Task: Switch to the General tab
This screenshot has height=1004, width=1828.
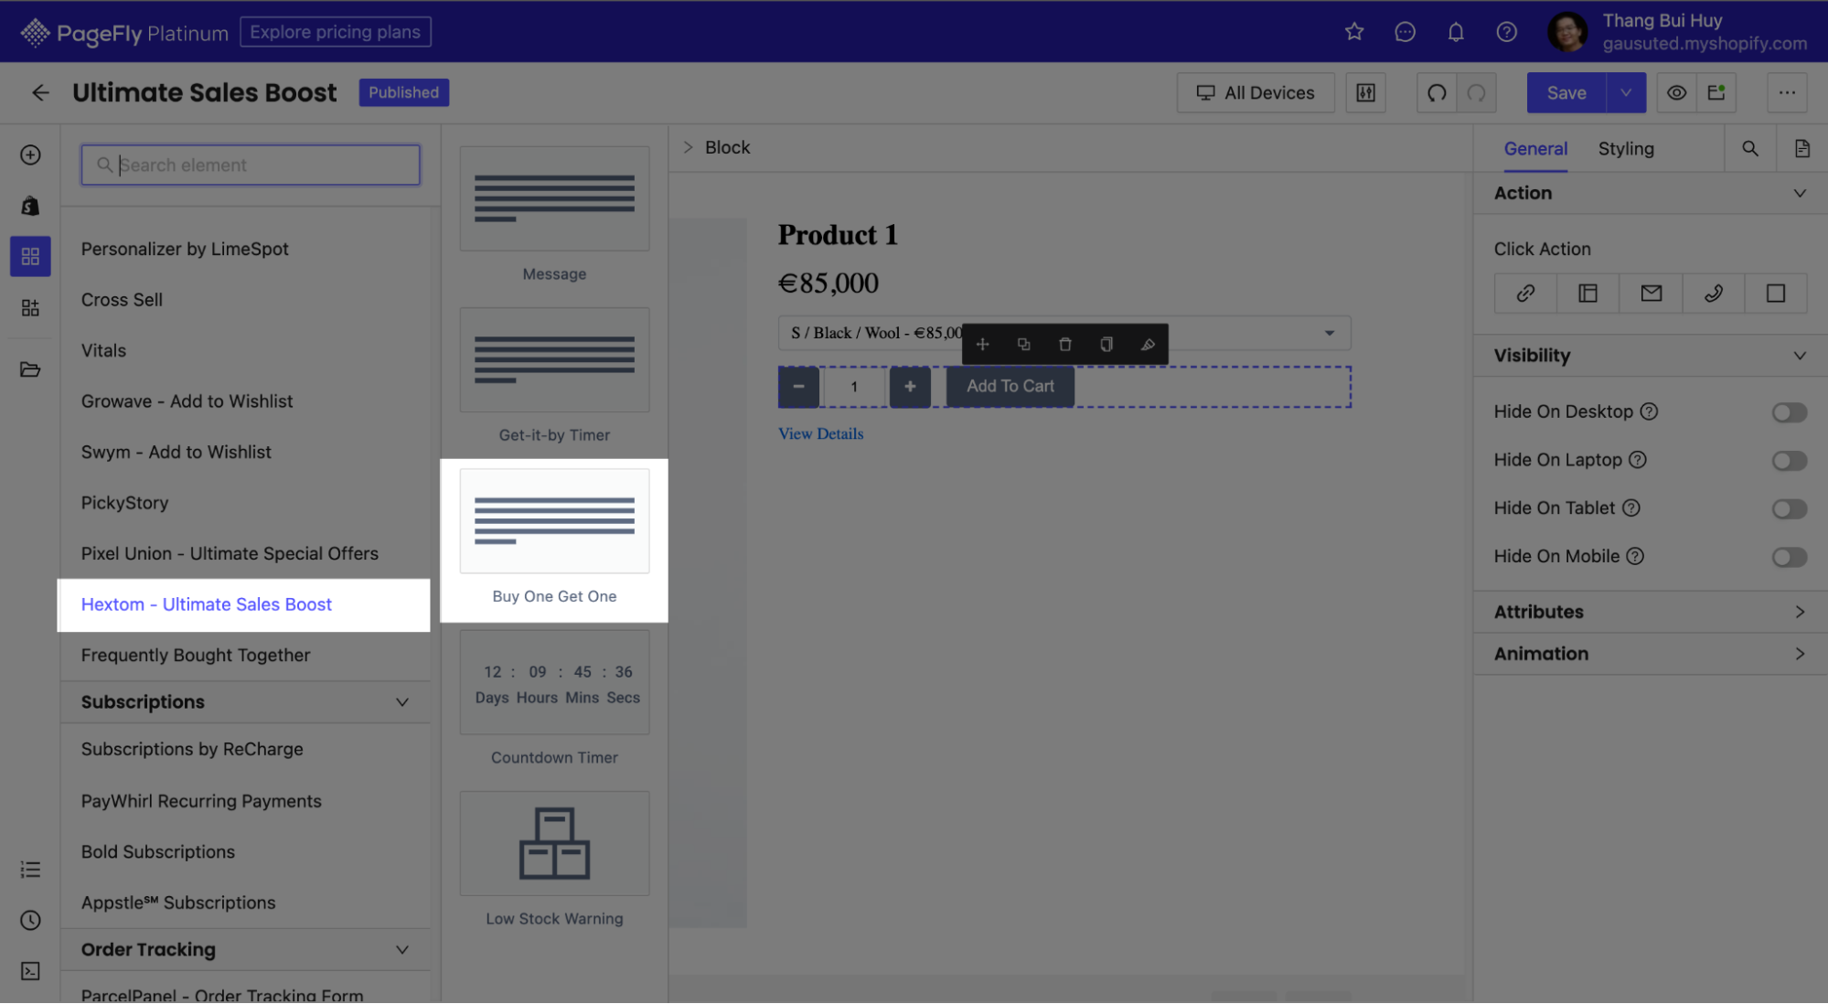Action: pos(1535,148)
